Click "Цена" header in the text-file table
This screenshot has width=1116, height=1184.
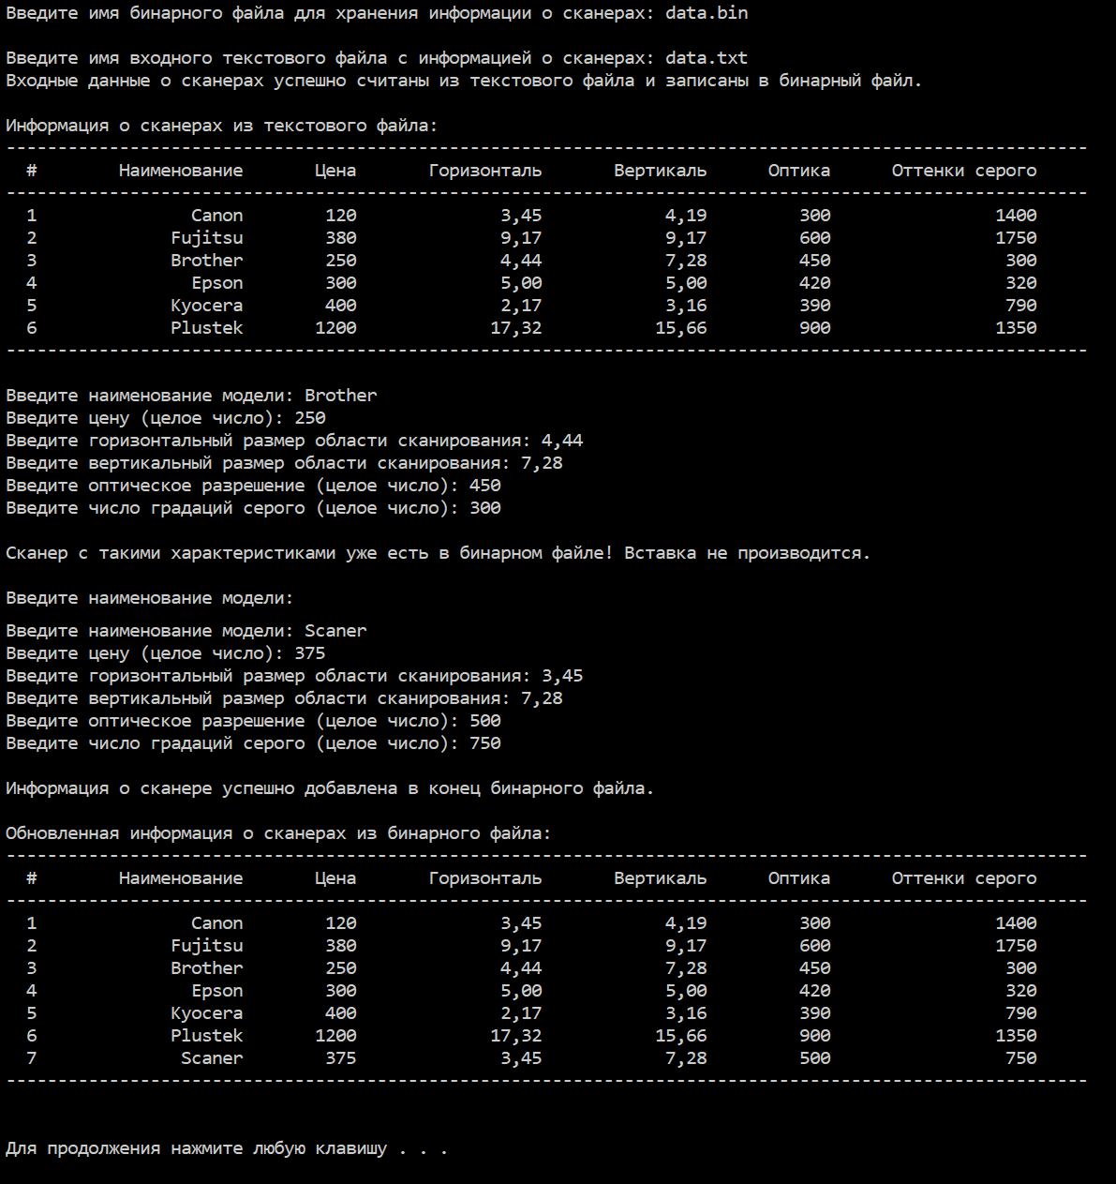335,171
